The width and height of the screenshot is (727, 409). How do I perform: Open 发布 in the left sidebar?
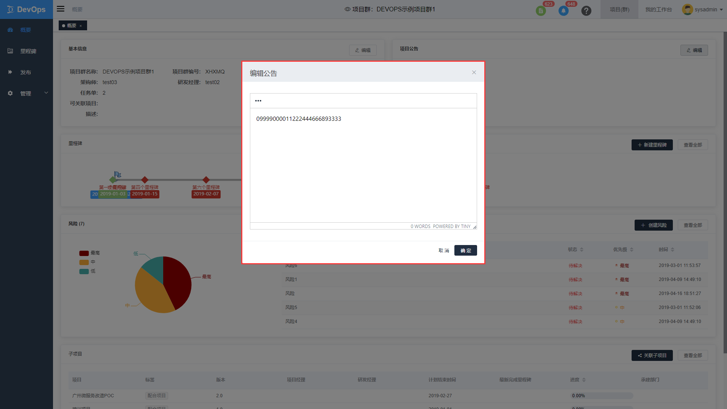(x=26, y=72)
